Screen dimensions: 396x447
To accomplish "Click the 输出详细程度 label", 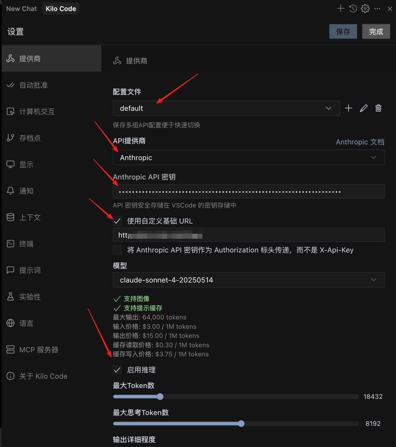I will tap(134, 440).
